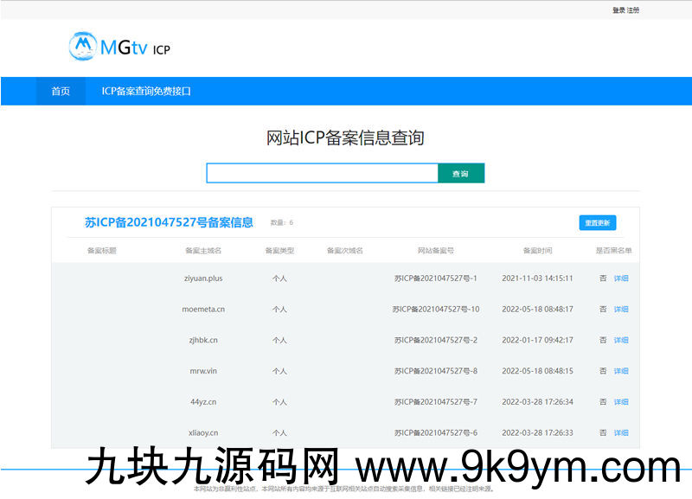Image resolution: width=692 pixels, height=499 pixels.
Task: Open the ICP备案查询免费接口 menu item
Action: point(146,91)
